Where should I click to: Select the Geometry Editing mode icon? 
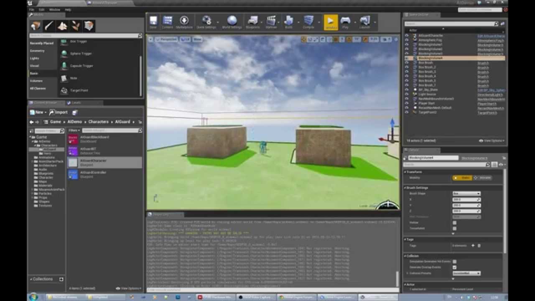click(89, 26)
